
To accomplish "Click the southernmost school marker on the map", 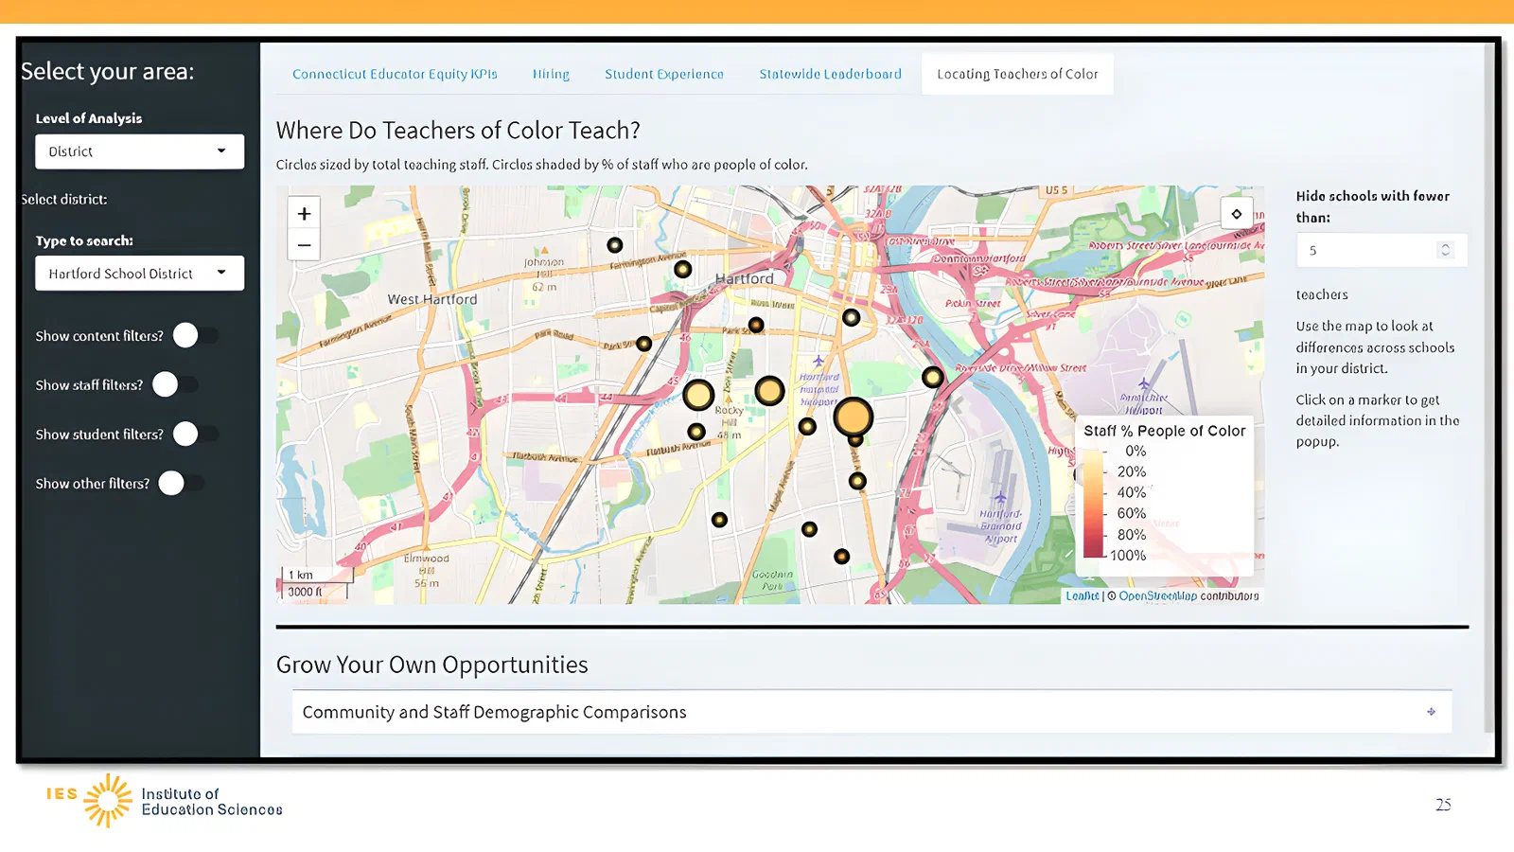I will click(841, 557).
